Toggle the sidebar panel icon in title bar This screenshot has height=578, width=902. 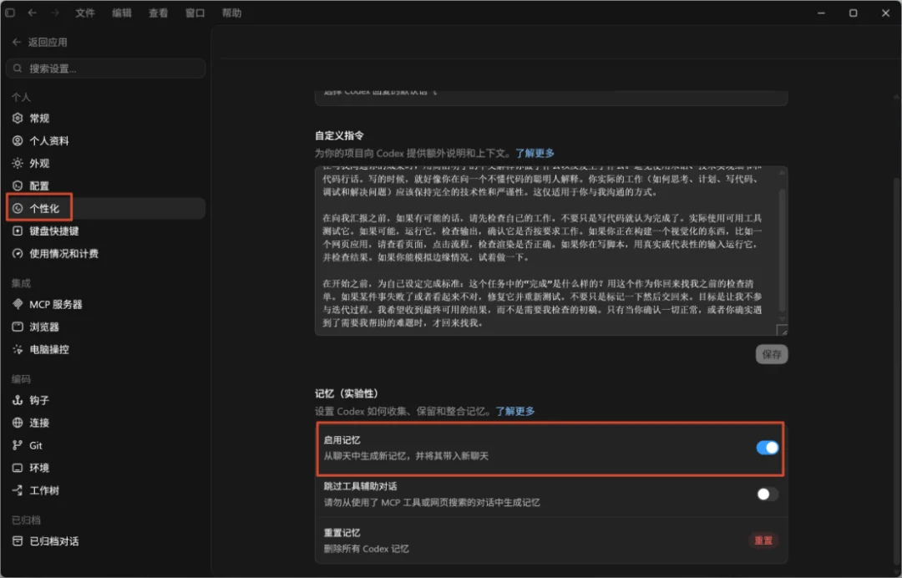point(10,13)
